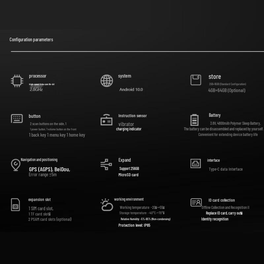The image size is (264, 264).
Task: Select the 'system' label
Action: click(125, 76)
